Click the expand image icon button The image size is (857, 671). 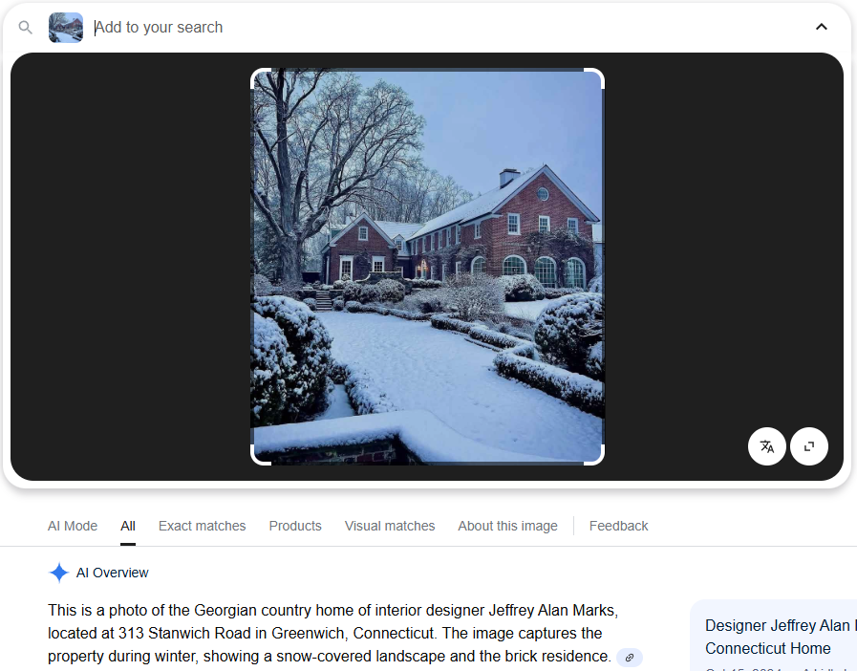pyautogui.click(x=809, y=446)
